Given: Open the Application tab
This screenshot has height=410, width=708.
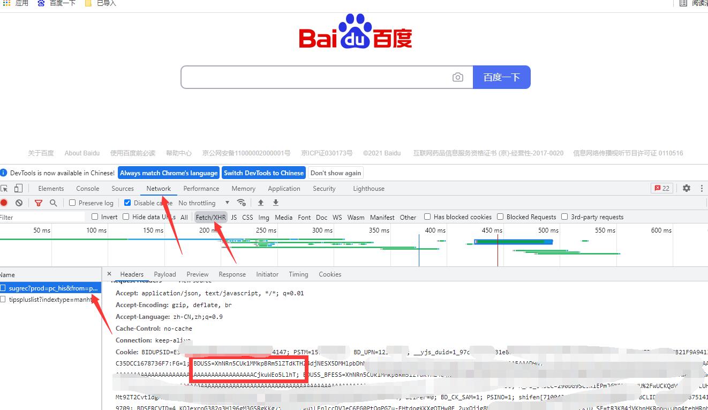Looking at the screenshot, I should 284,189.
